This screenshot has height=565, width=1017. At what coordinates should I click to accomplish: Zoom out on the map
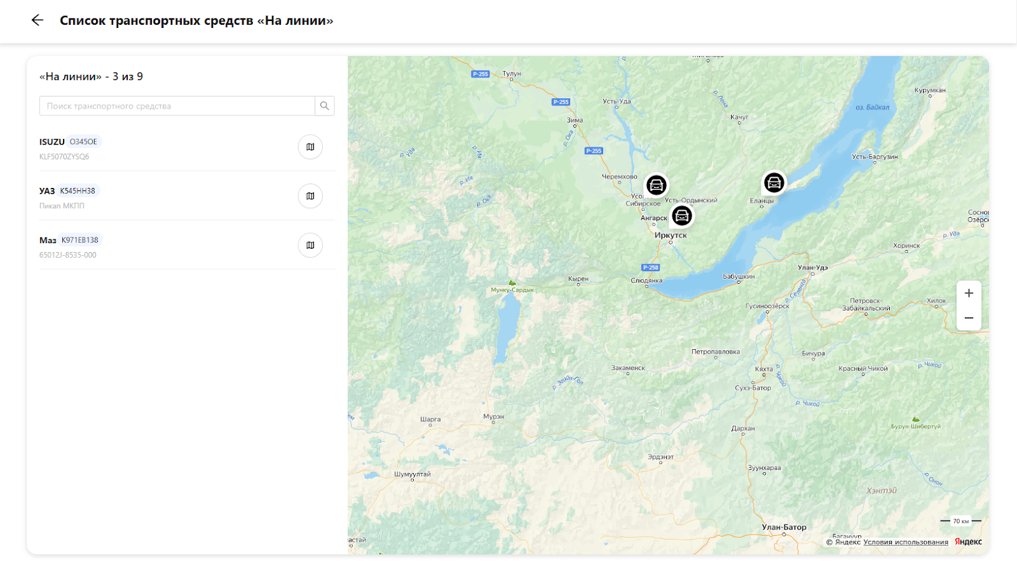tap(969, 318)
